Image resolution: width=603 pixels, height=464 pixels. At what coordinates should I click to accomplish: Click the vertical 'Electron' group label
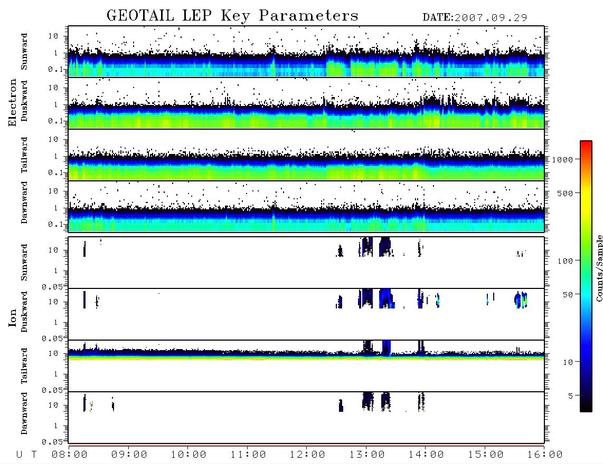(x=13, y=103)
